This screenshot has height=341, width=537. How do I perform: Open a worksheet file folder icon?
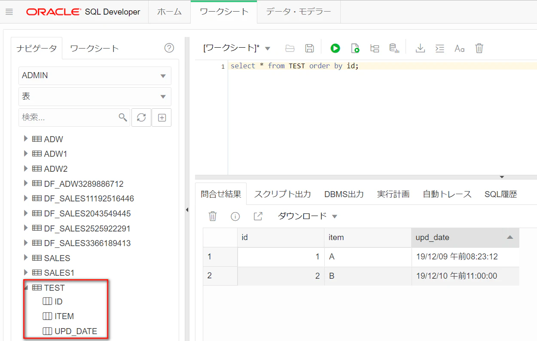coord(290,48)
